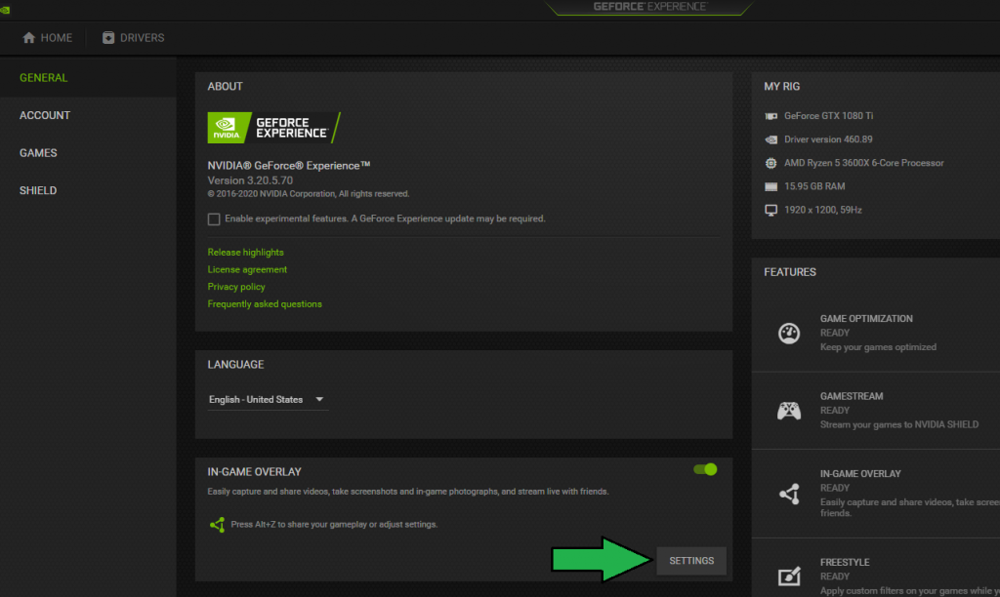Click the AMD Ryzen 5 3600X processor text
Screen dimensions: 1000x597
click(864, 163)
